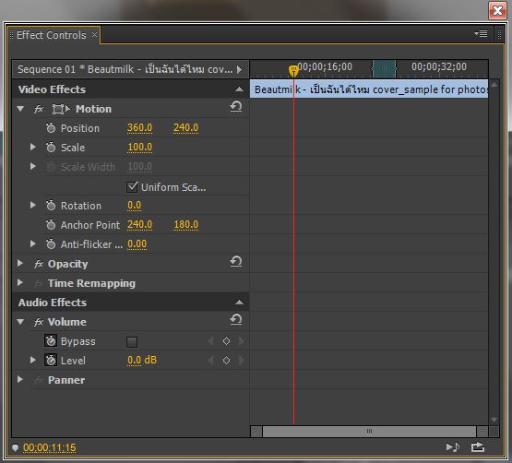Screen dimensions: 512x463
Task: Toggle Panner fx icon
Action: (x=39, y=380)
